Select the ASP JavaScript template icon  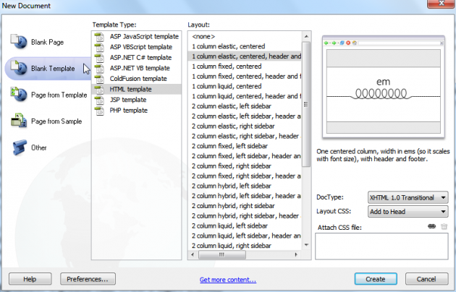101,36
